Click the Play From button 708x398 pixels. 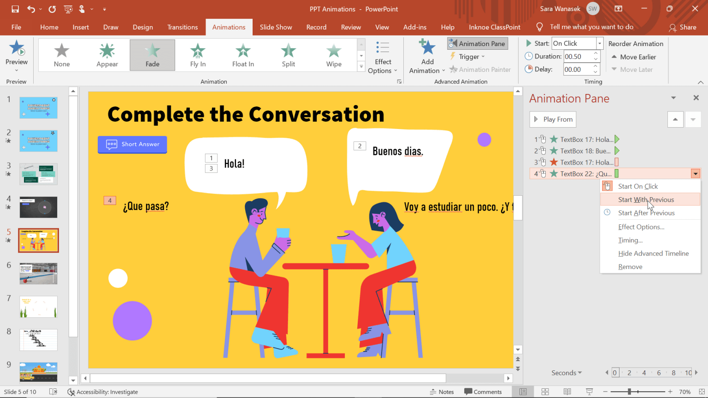tap(553, 119)
